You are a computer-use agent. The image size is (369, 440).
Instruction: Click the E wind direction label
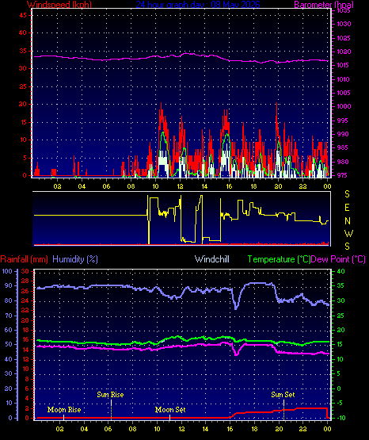[x=347, y=208]
